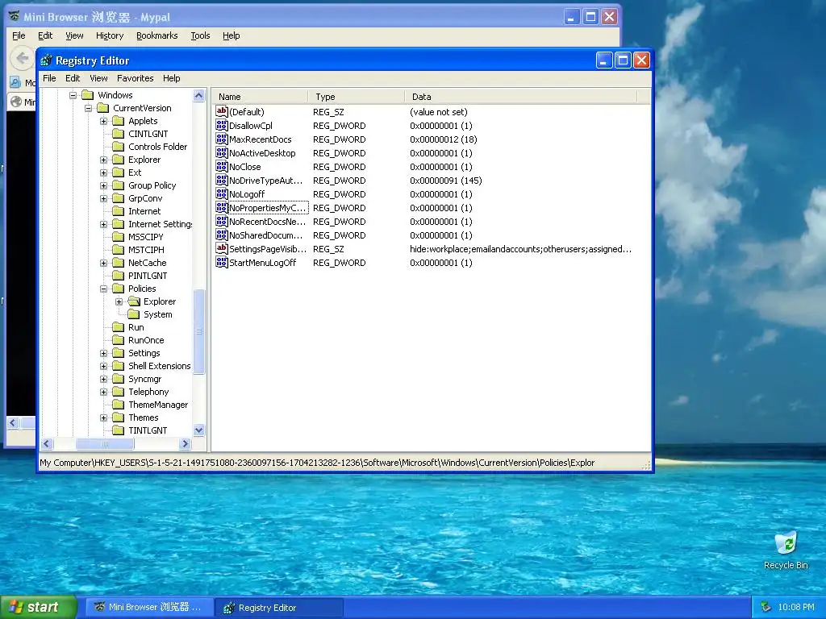This screenshot has width=826, height=619.
Task: Click the tree pane scroll down arrow
Action: pos(198,430)
